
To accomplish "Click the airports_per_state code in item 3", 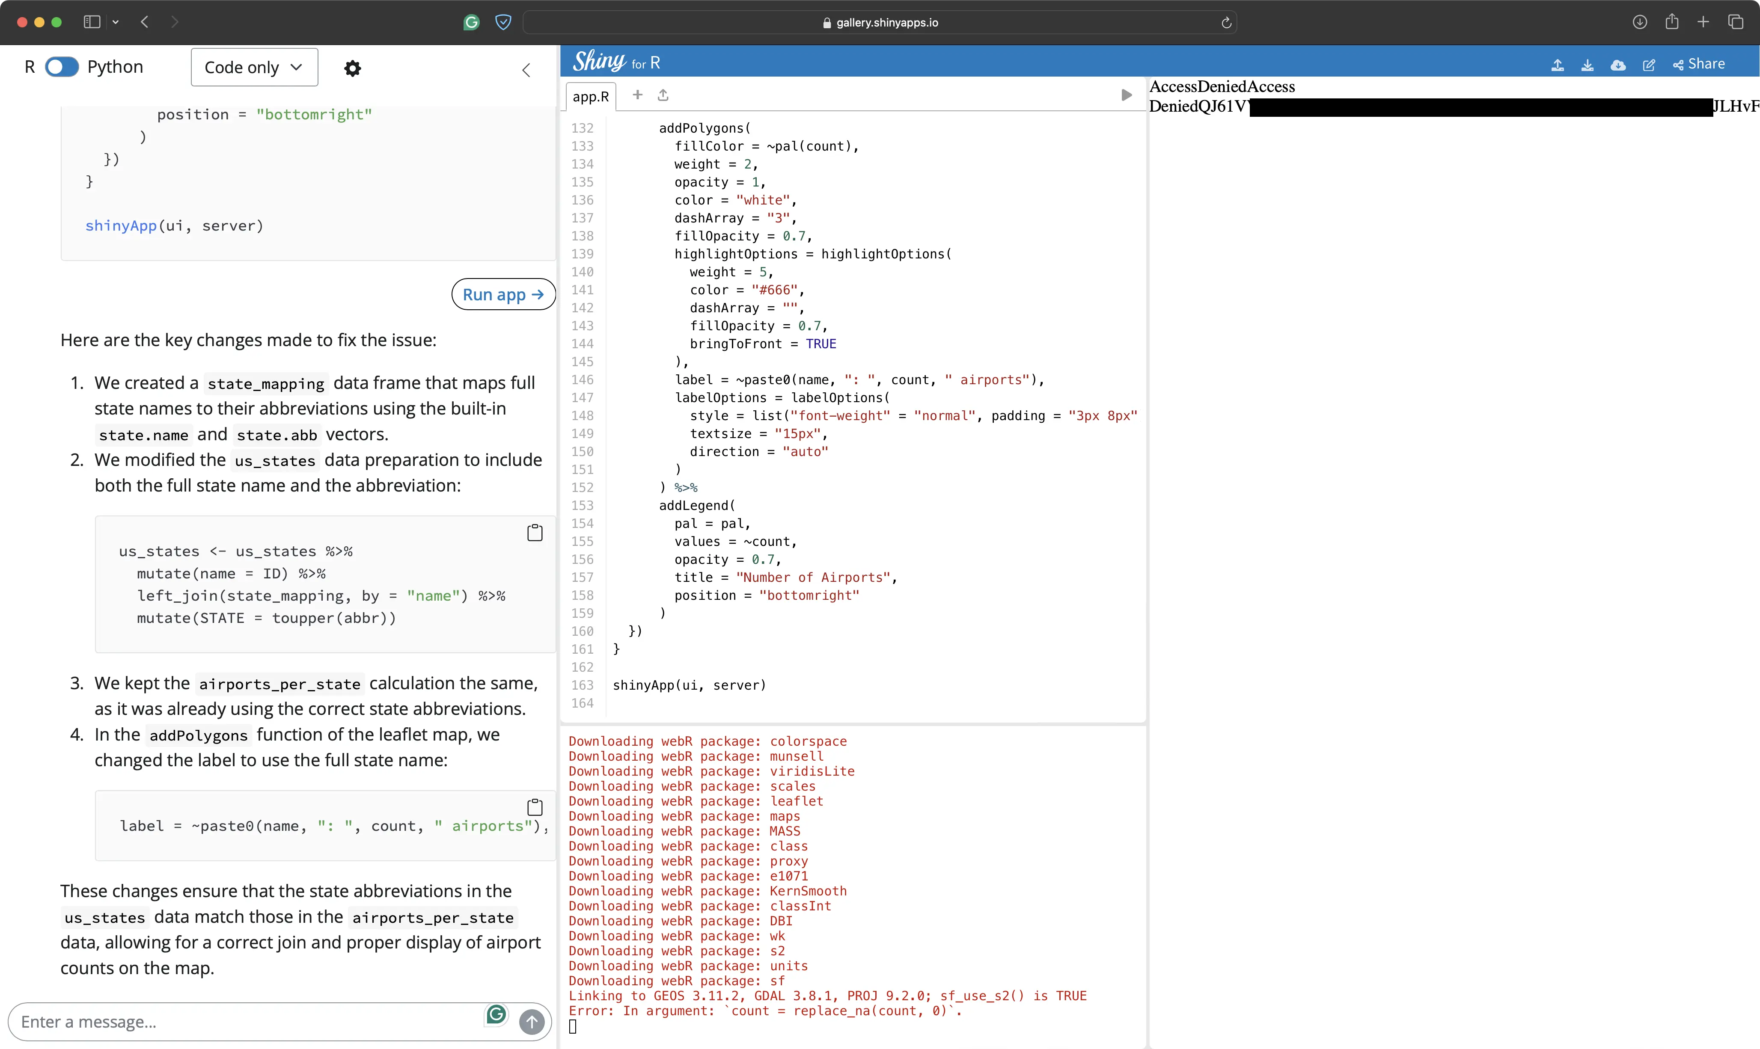I will coord(280,684).
